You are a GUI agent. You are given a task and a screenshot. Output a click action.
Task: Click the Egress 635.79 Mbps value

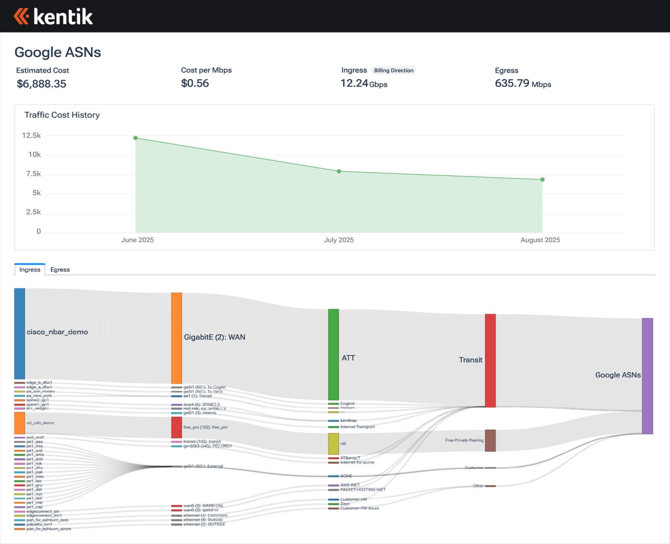pyautogui.click(x=523, y=83)
